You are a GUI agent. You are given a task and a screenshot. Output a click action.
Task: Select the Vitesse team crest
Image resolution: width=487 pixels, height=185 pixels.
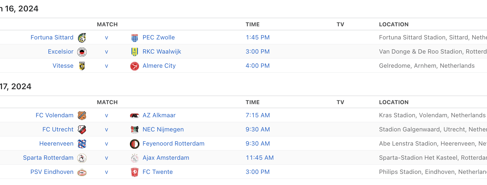tap(82, 66)
